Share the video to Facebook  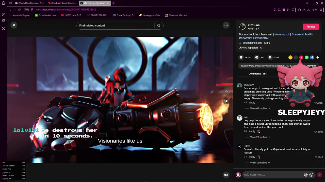tap(312, 57)
